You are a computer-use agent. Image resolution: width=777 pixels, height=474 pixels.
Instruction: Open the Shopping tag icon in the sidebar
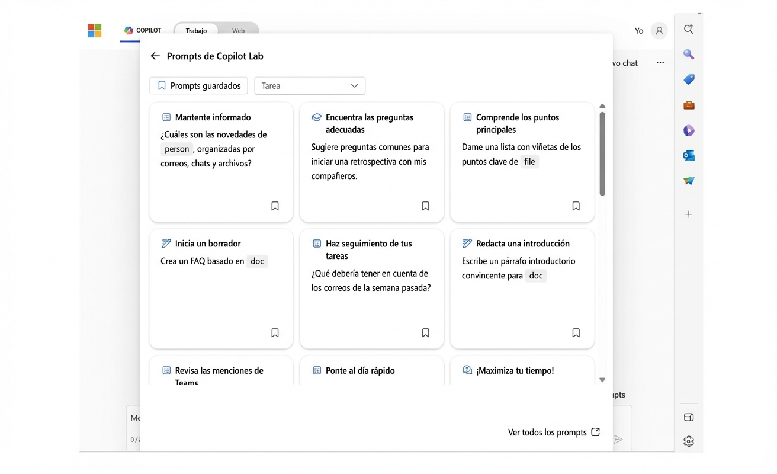689,79
